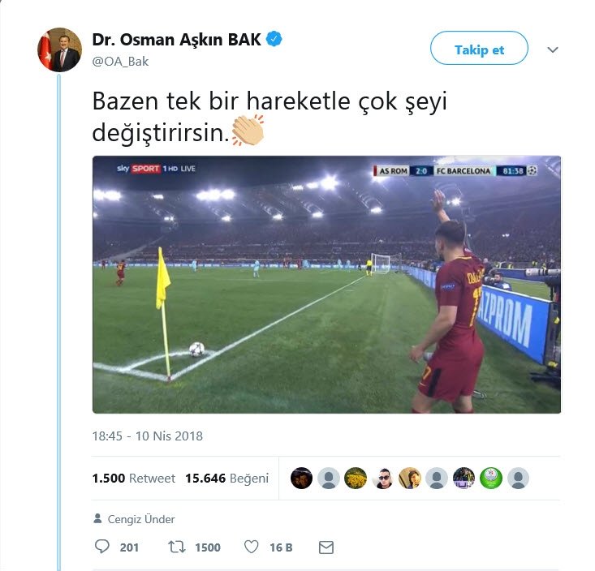Open the @OA_Bak handle link
The width and height of the screenshot is (595, 571).
click(120, 62)
